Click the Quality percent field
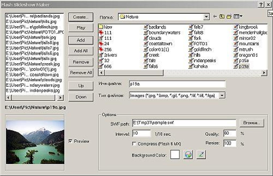273x176 pixels. (230, 134)
